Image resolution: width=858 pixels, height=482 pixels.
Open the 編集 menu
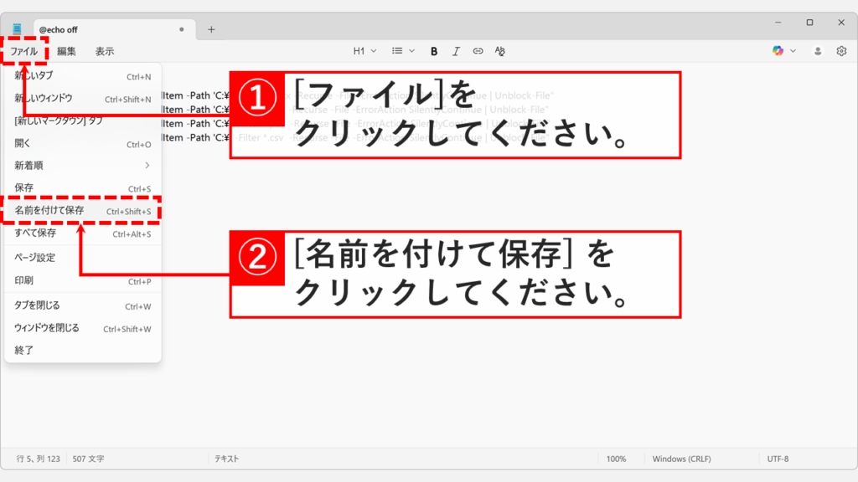coord(66,51)
